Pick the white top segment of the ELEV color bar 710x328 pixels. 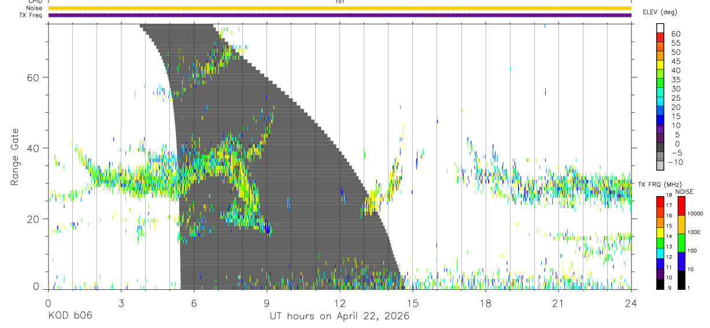pos(660,28)
